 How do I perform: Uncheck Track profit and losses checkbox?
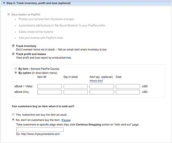[x=13, y=54]
